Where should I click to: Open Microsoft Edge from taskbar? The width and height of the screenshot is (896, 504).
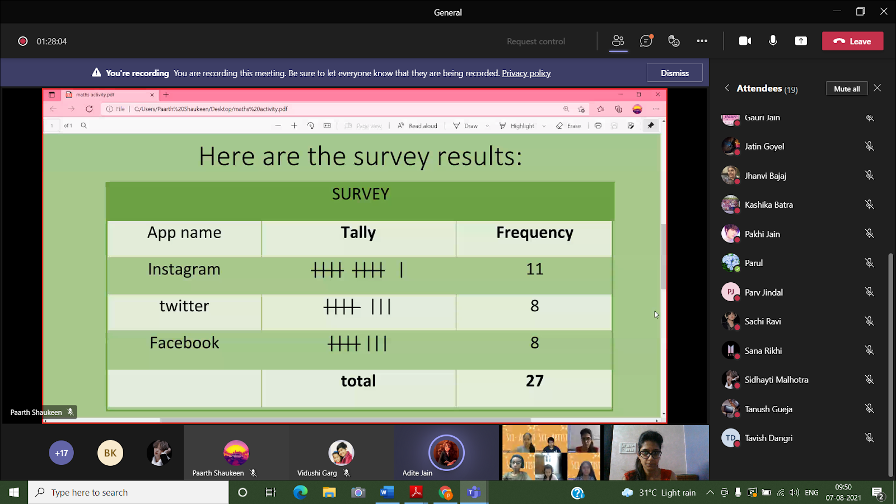coord(300,492)
